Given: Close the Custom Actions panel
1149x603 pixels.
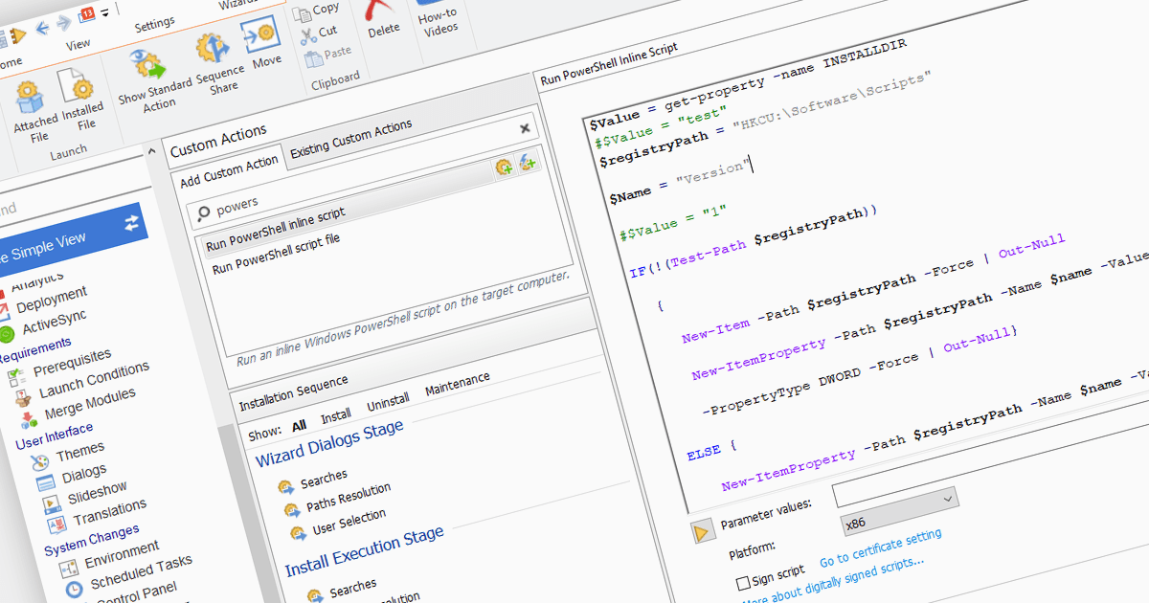Looking at the screenshot, I should tap(525, 127).
